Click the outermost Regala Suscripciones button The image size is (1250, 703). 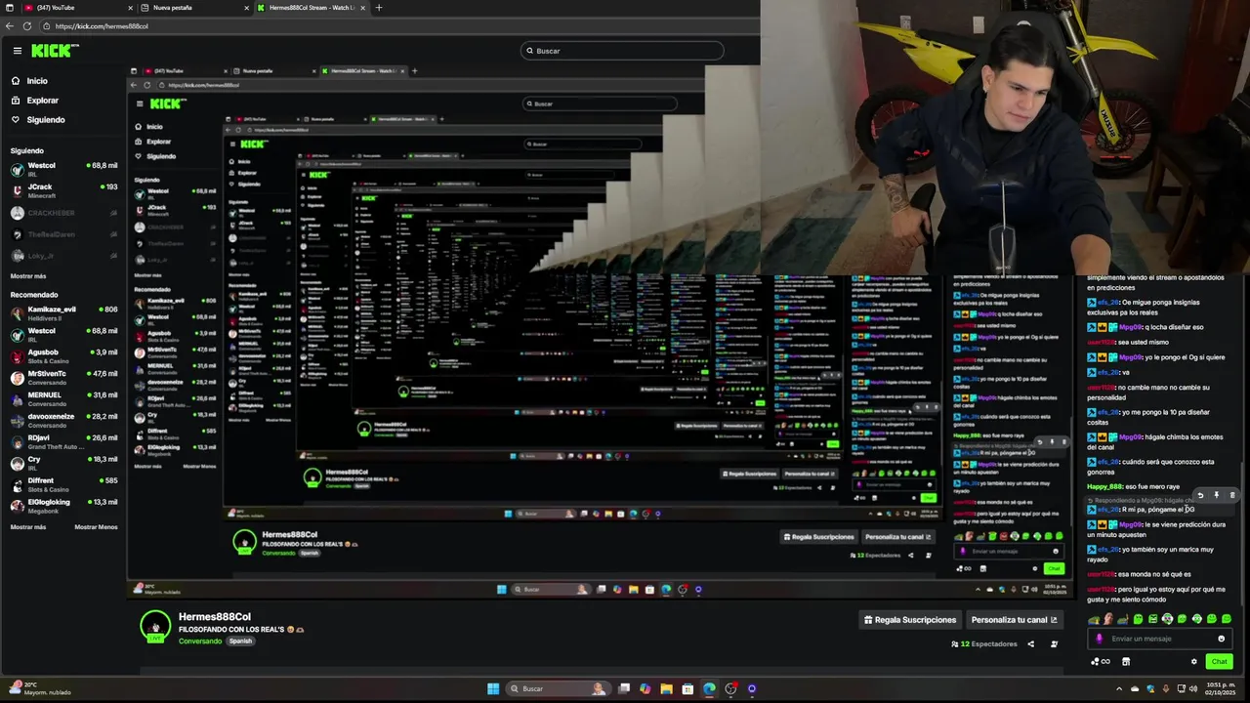[910, 620]
